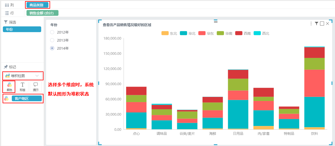Viewport: 335px width, 146px height.
Task: Click the drag handle at chart top
Action: pos(215,22)
